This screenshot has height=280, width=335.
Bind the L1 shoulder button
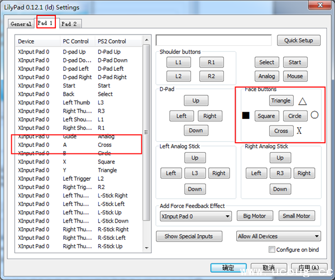(x=179, y=62)
